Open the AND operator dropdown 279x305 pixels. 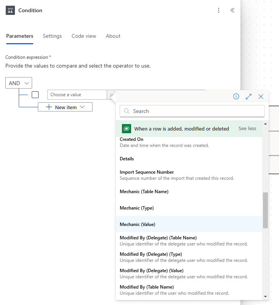coord(19,83)
